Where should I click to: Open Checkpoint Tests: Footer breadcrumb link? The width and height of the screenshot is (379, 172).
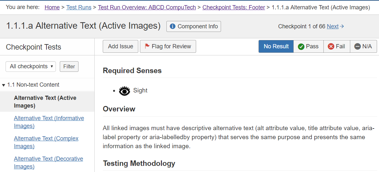click(x=234, y=7)
